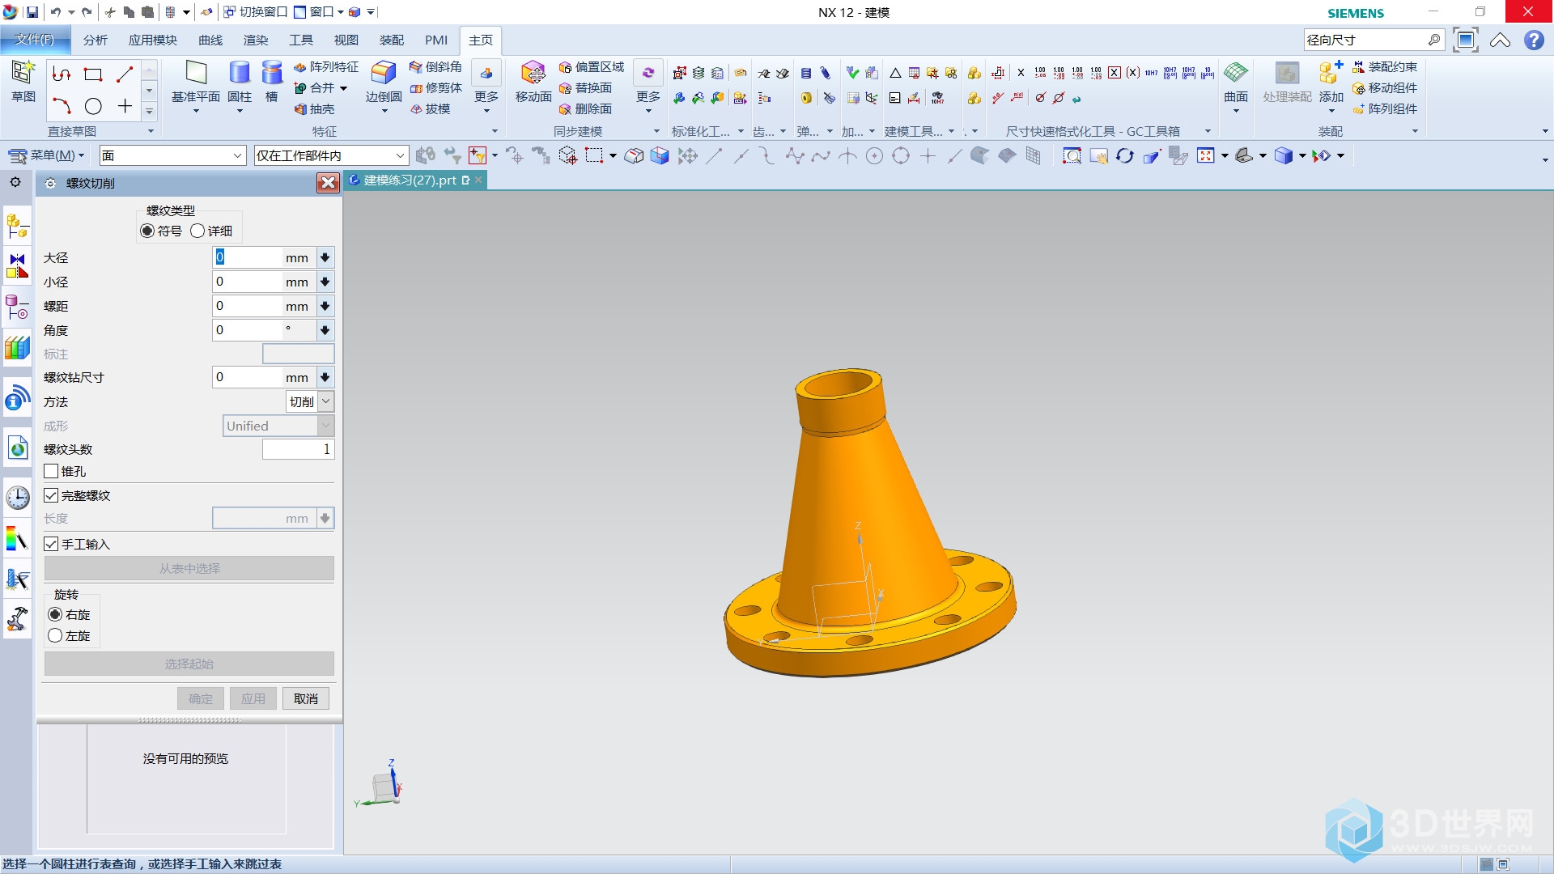
Task: Create a 基准平面 datum plane
Action: pyautogui.click(x=196, y=81)
